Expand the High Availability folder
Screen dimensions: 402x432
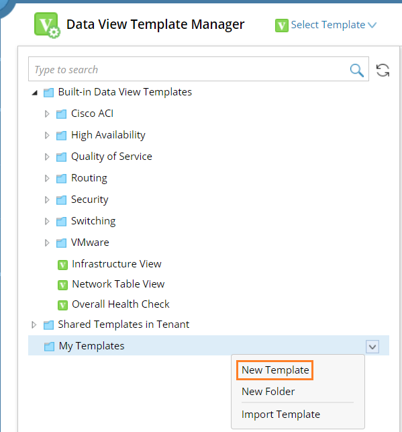(x=47, y=135)
